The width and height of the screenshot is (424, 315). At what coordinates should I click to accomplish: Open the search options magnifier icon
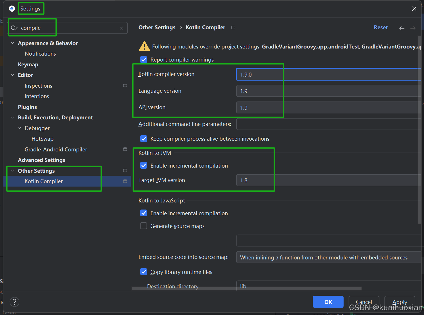tap(14, 28)
